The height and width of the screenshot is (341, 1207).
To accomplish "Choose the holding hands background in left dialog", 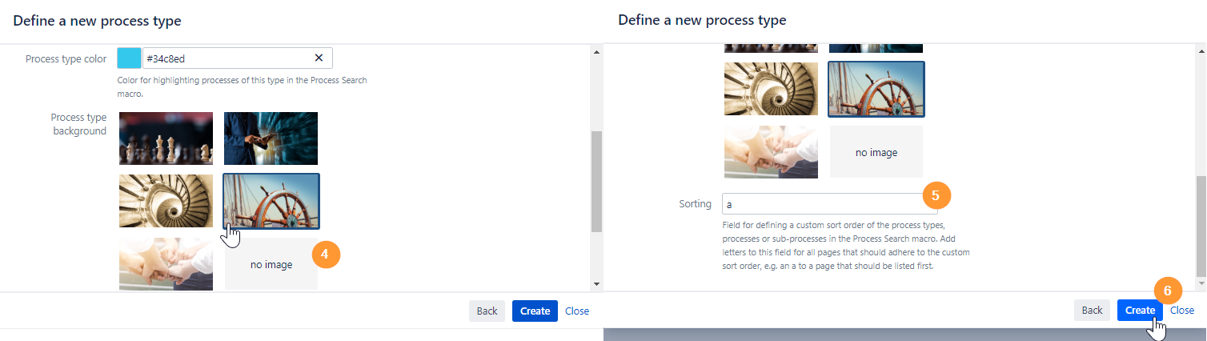I will [166, 263].
